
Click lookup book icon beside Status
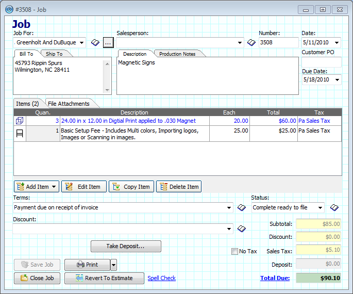tap(334, 208)
